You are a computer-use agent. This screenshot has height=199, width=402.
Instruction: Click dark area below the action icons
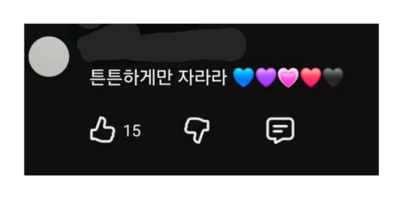tap(201, 161)
